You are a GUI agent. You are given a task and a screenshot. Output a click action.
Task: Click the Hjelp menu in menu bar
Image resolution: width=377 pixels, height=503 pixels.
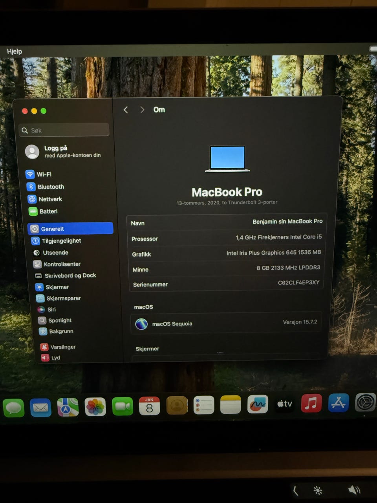point(15,51)
